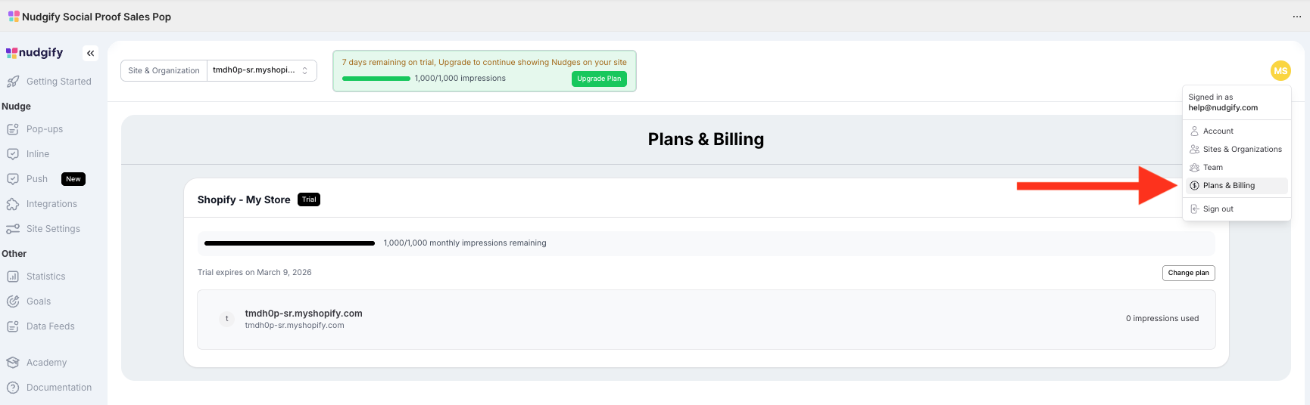
Task: Click the Site & Organization label
Action: point(164,70)
